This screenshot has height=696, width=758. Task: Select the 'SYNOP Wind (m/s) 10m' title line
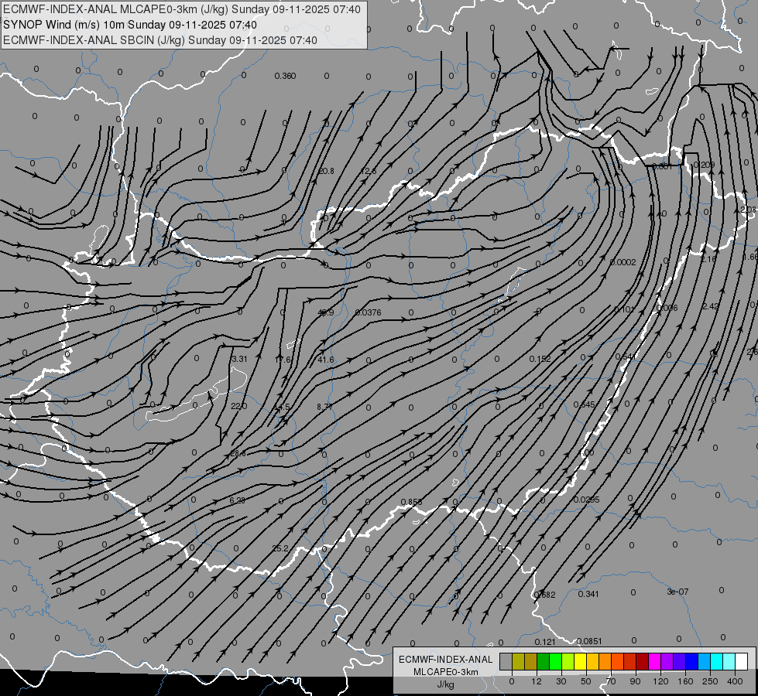130,25
